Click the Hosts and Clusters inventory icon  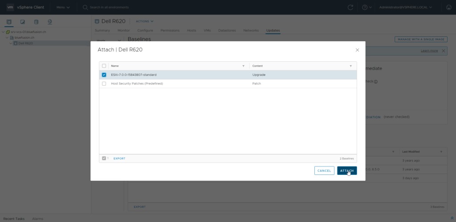pos(8,22)
